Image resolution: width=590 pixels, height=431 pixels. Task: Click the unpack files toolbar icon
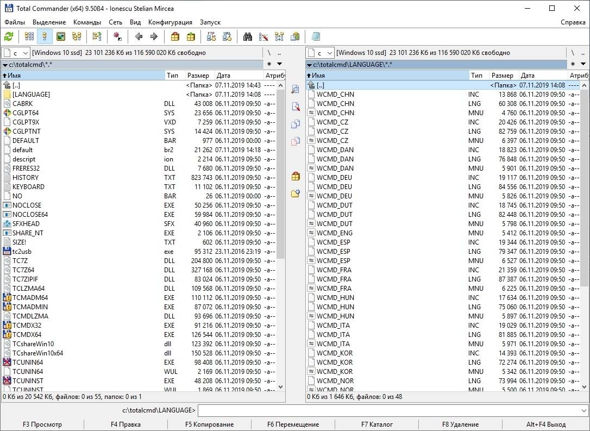click(191, 36)
